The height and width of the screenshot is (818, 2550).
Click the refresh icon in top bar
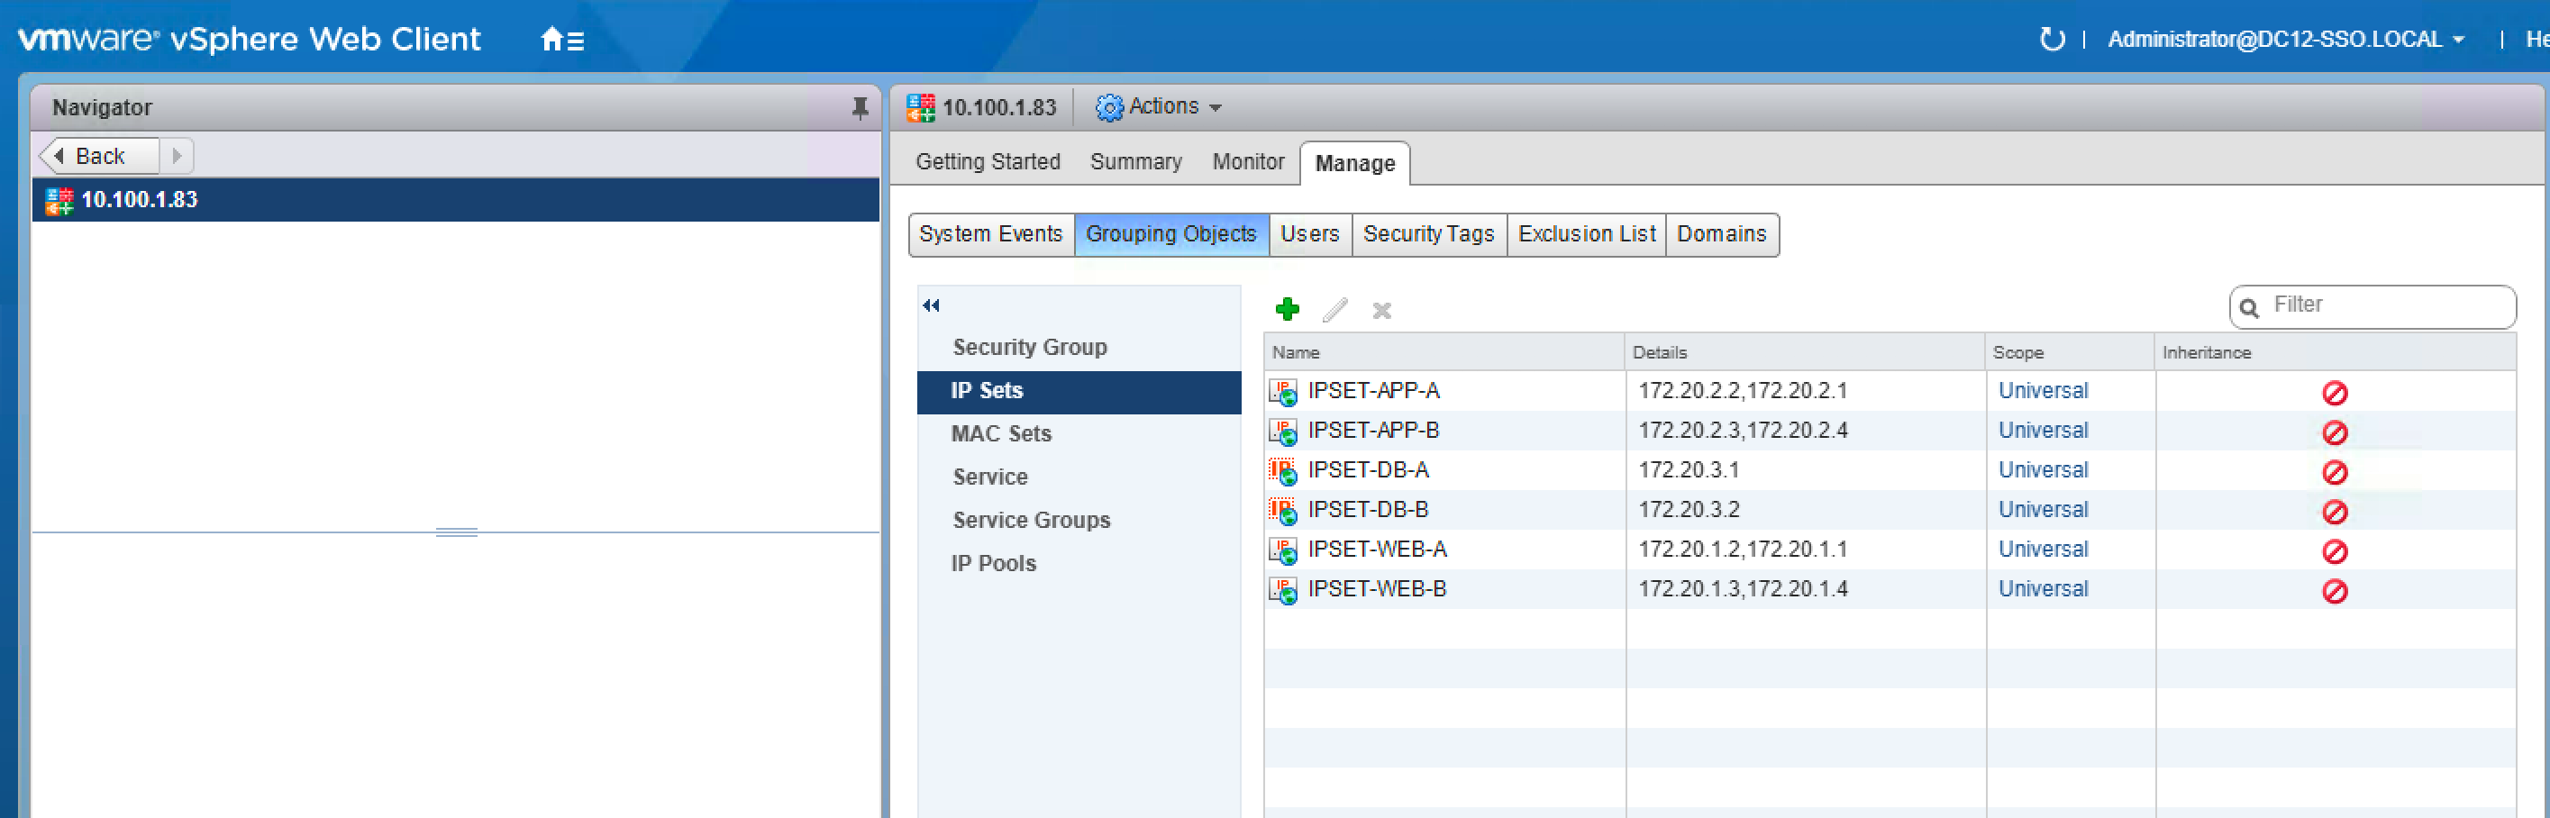[2052, 40]
